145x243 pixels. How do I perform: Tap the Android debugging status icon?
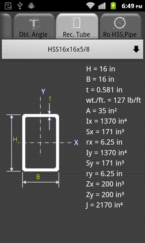31,6
